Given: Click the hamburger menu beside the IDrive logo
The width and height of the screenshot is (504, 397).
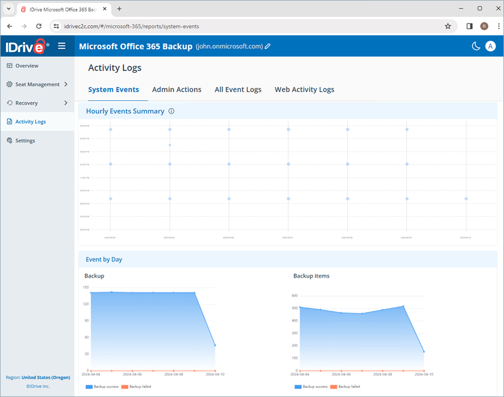Looking at the screenshot, I should click(x=62, y=46).
